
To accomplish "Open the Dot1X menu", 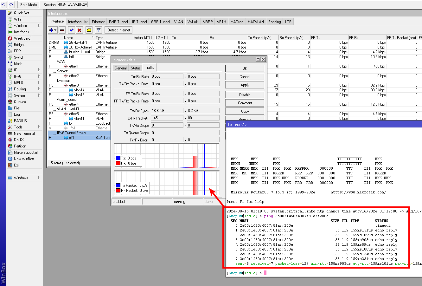I will pyautogui.click(x=19, y=140).
